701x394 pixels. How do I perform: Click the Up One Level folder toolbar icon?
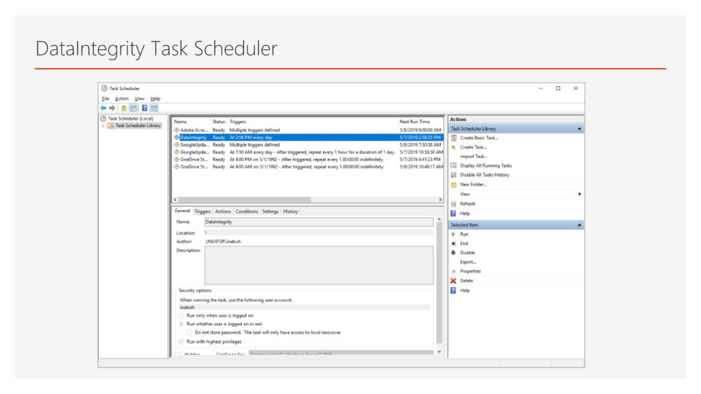coord(124,108)
